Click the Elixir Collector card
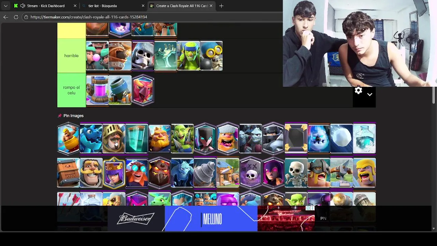The height and width of the screenshot is (246, 437). pos(97,90)
